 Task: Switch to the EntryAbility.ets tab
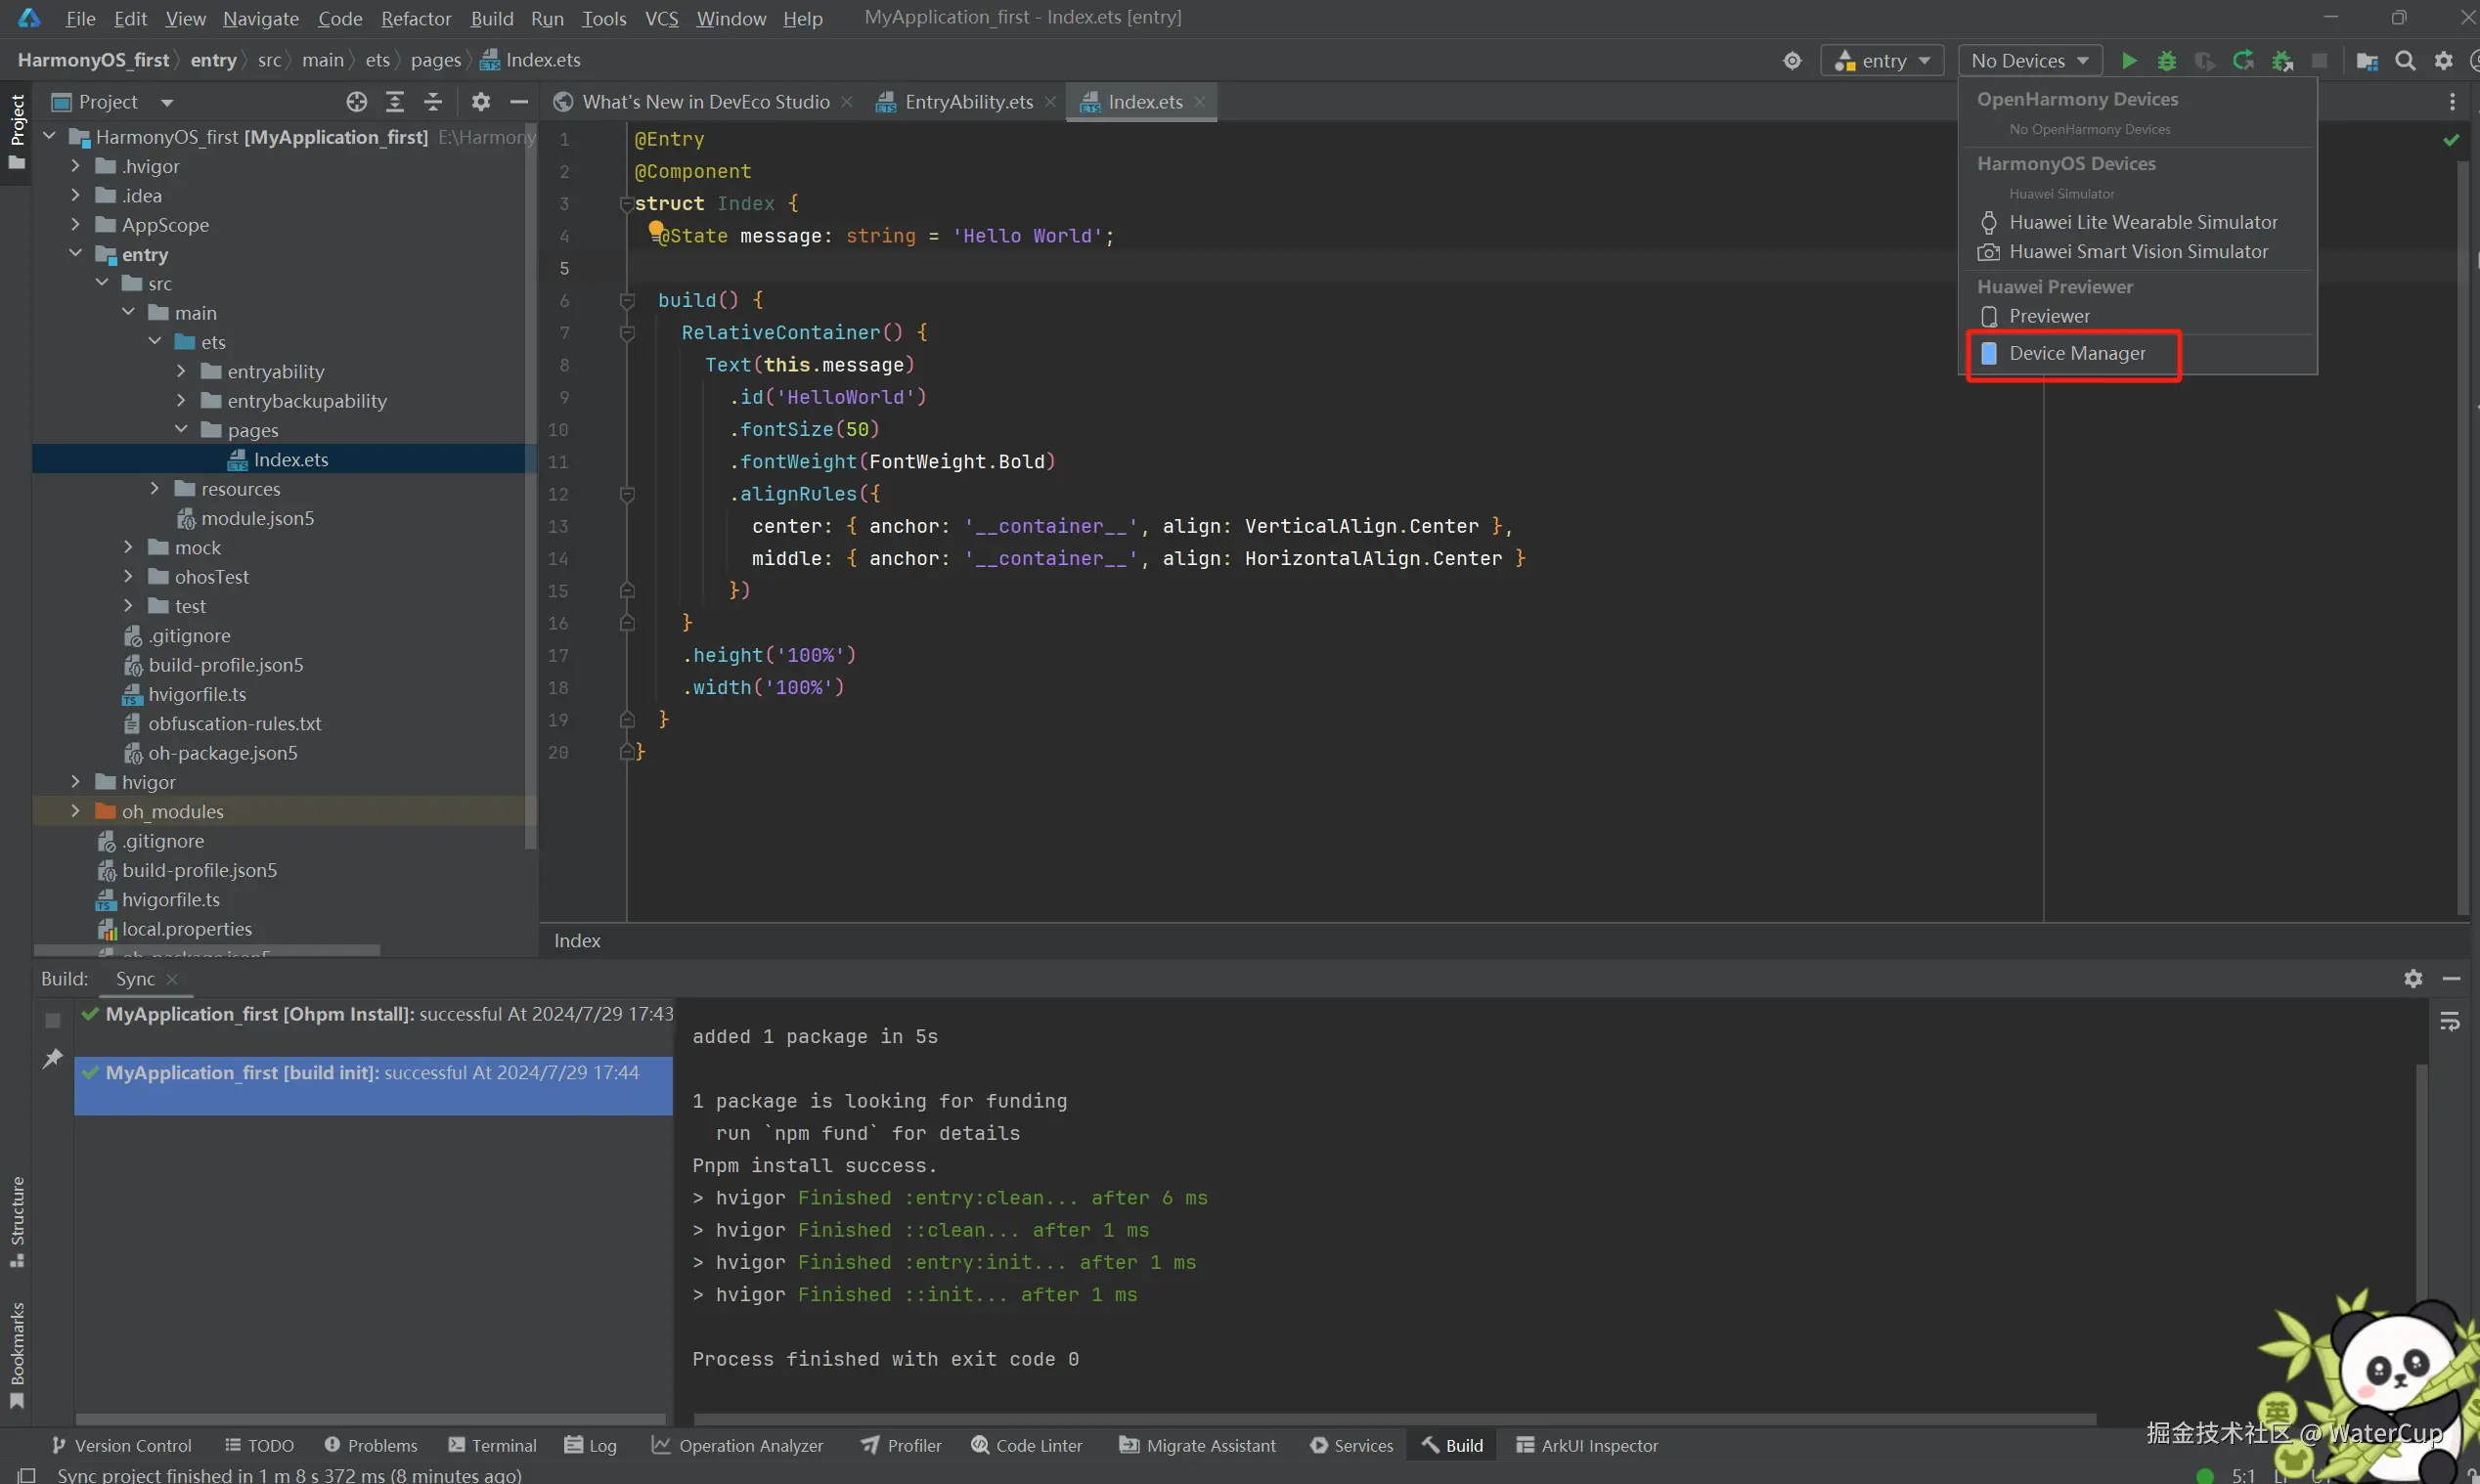pyautogui.click(x=967, y=102)
